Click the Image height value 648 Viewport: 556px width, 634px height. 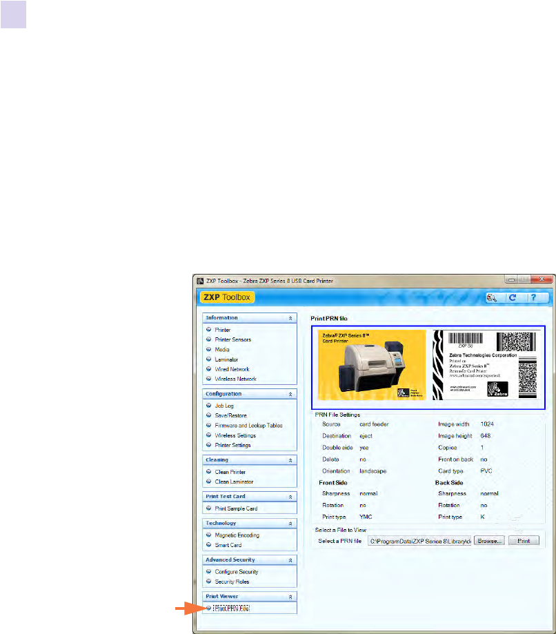(485, 436)
